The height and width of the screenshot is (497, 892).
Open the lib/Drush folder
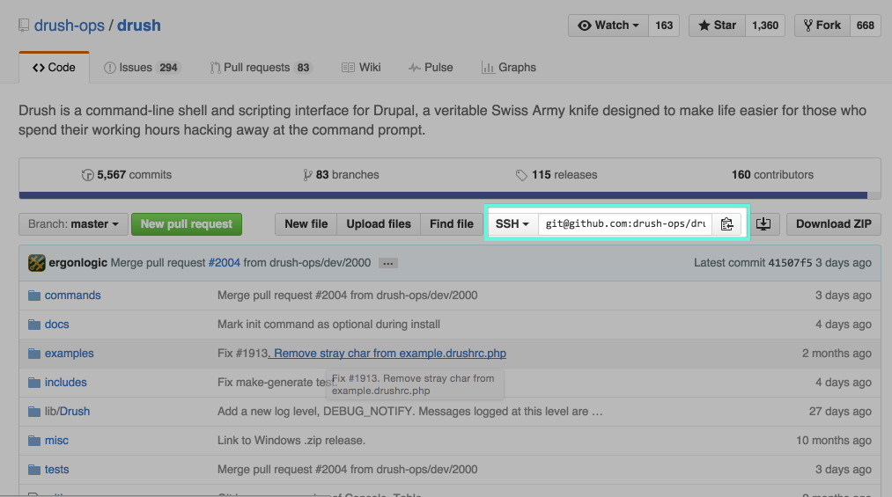(67, 411)
